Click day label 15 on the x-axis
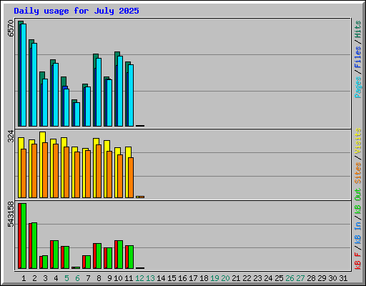 pos(172,278)
